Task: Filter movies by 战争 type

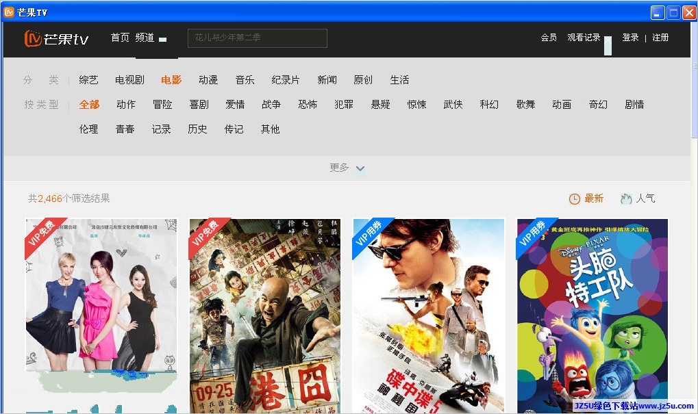Action: [271, 105]
